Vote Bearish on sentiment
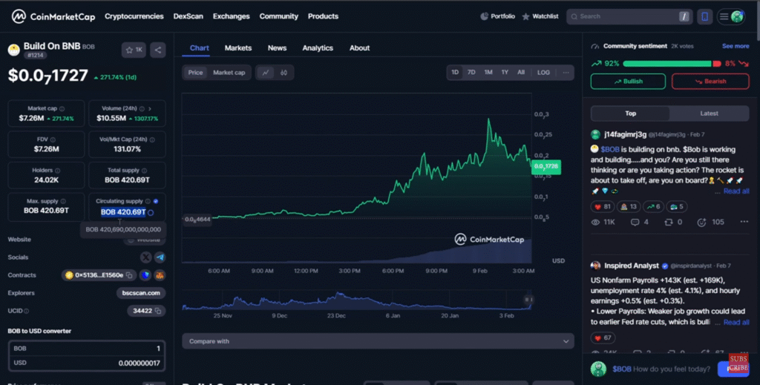This screenshot has height=385, width=760. [x=710, y=82]
